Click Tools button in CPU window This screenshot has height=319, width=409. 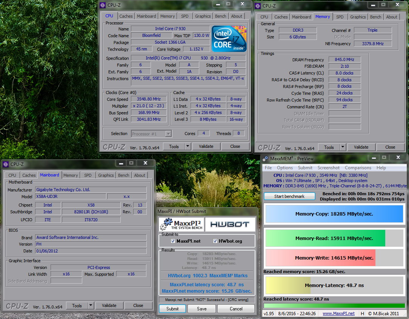pos(174,146)
